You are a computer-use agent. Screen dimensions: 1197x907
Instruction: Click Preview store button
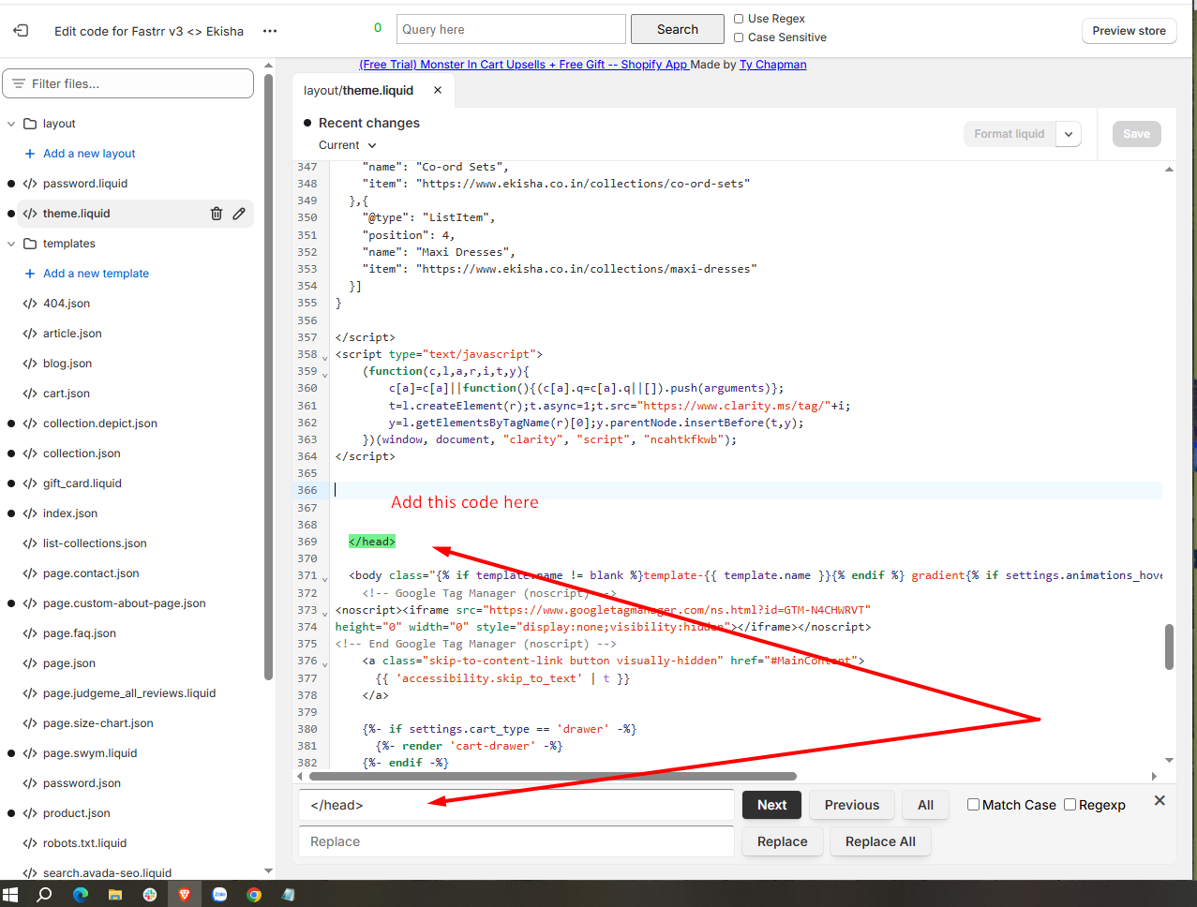(x=1129, y=31)
